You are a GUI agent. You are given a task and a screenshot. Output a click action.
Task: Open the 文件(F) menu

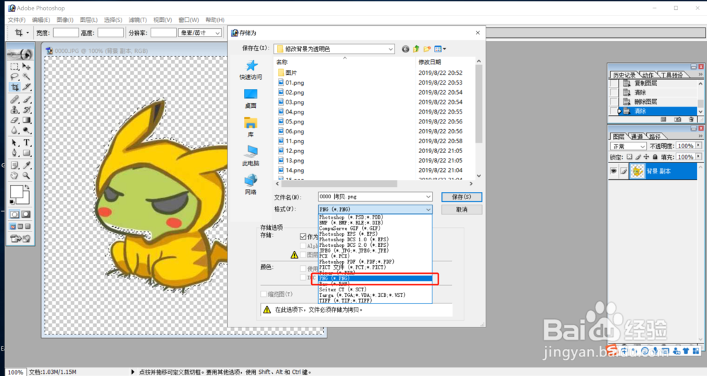click(17, 20)
